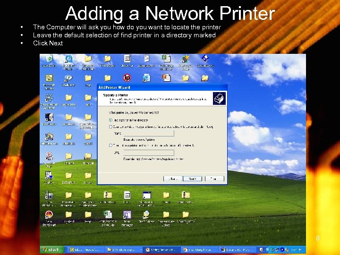Open the Windows Start menu
Image resolution: width=340 pixels, height=255 pixels.
click(52, 250)
